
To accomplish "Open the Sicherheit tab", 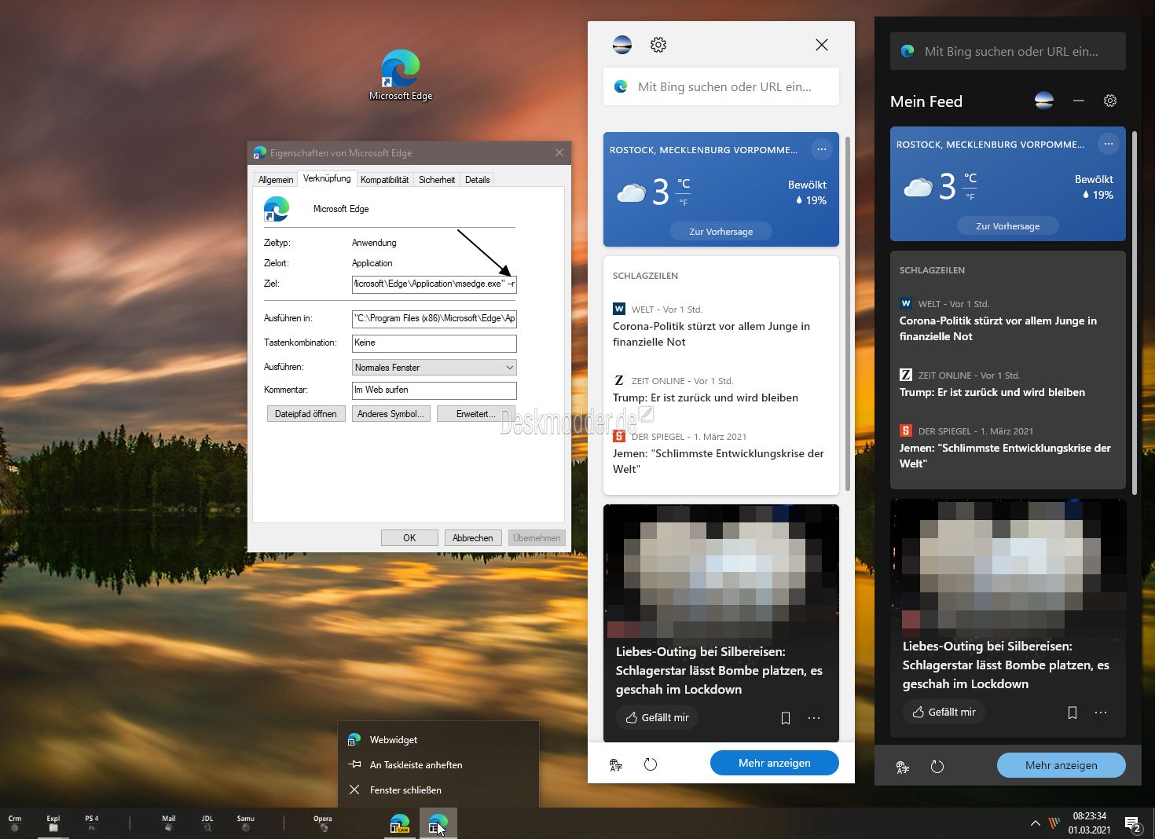I will click(437, 180).
